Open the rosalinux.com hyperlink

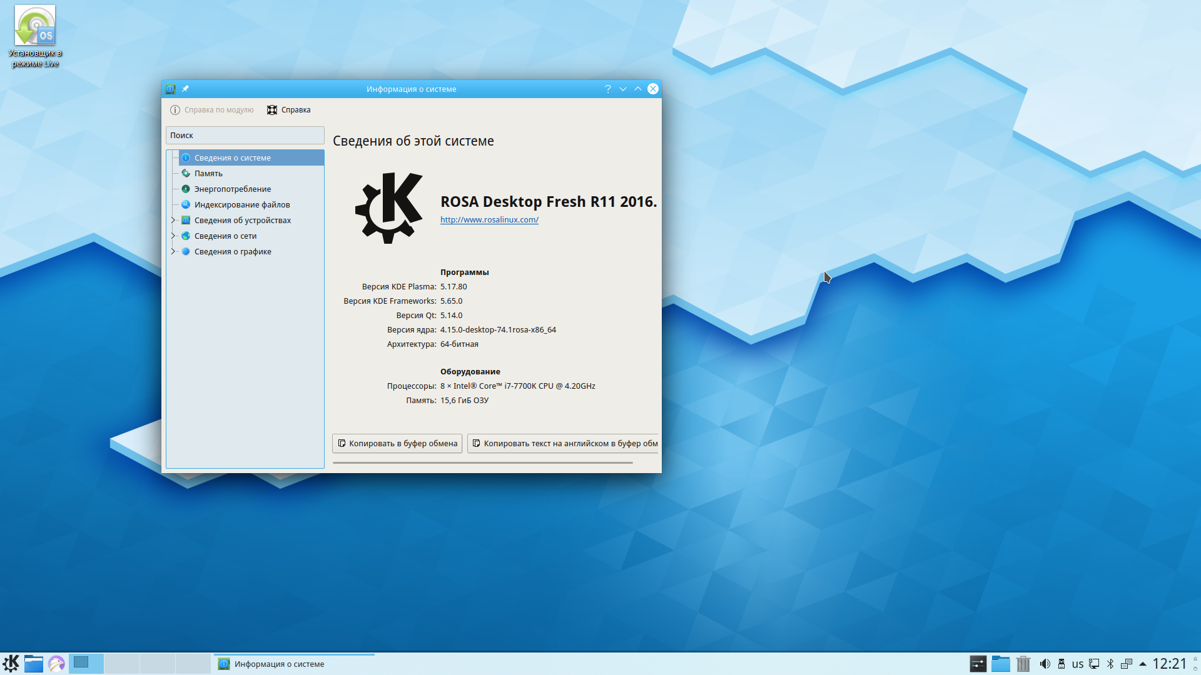pyautogui.click(x=489, y=219)
